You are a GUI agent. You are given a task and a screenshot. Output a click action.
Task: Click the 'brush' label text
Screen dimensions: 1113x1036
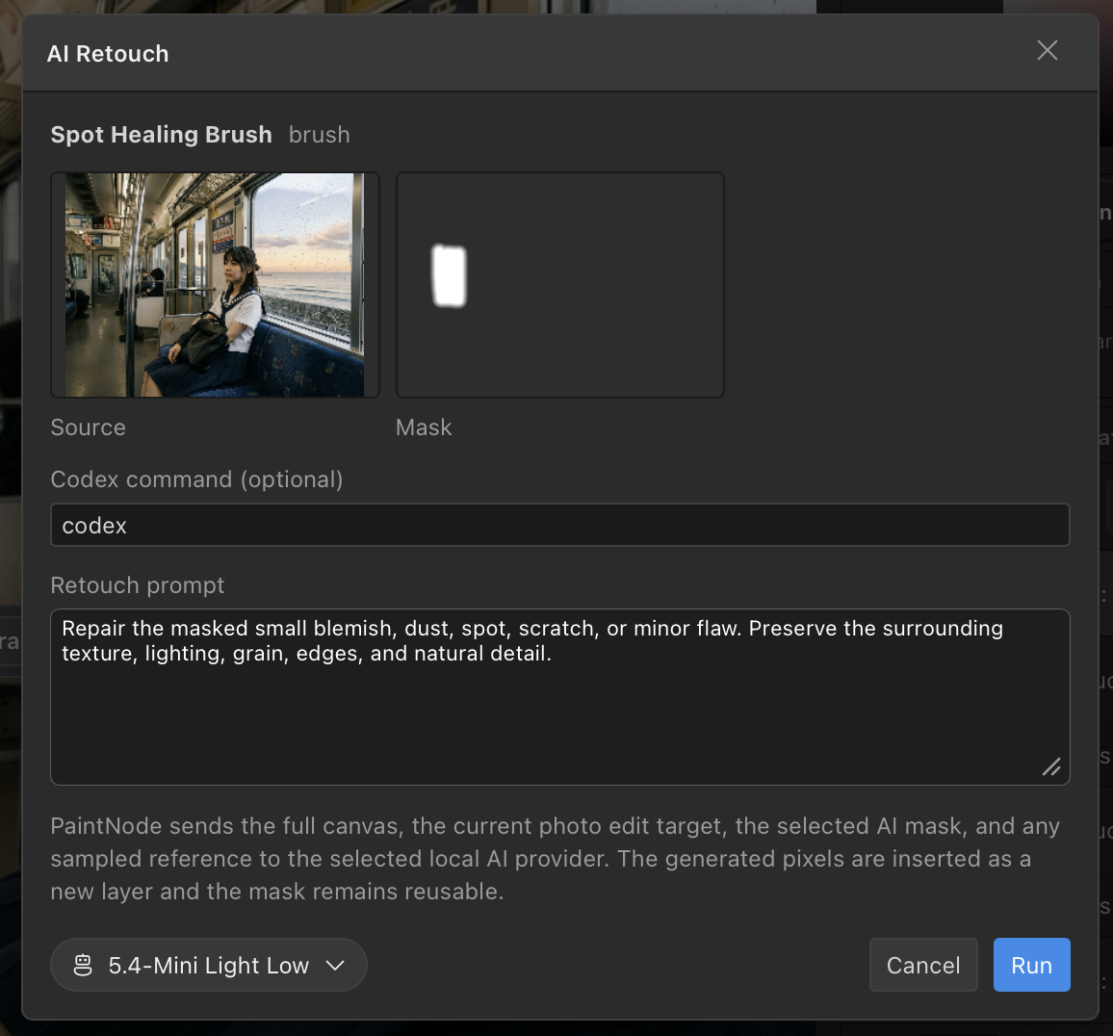click(320, 135)
